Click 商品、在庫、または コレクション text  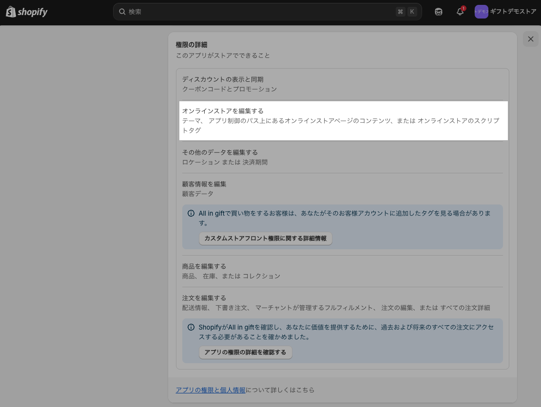click(231, 277)
